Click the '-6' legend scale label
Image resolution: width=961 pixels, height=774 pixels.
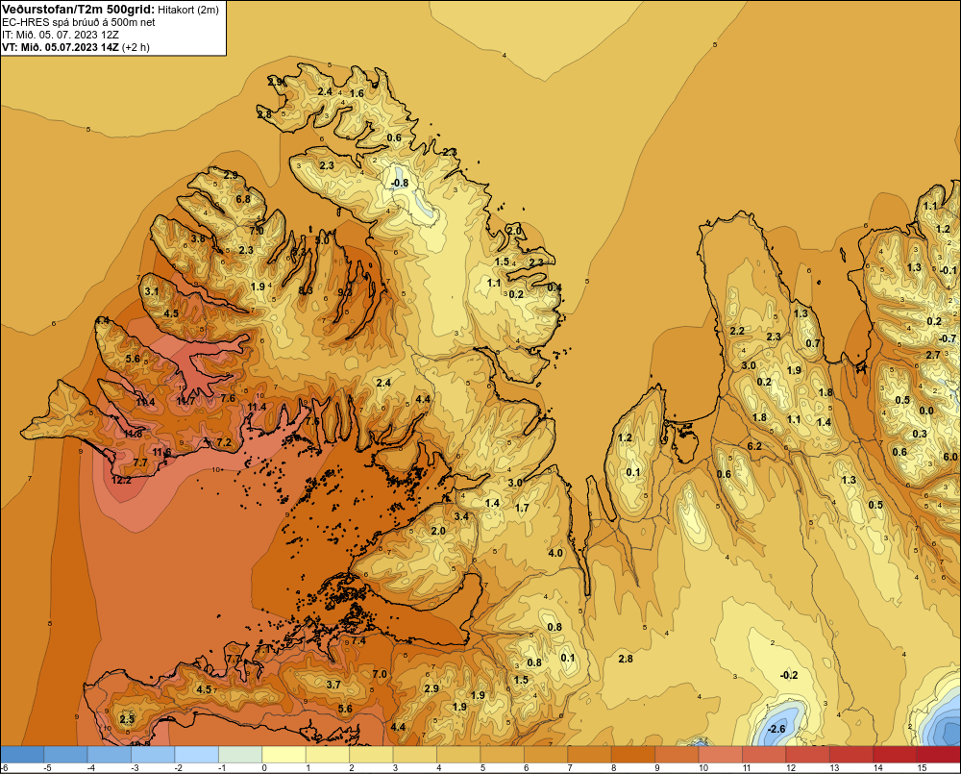[x=4, y=768]
